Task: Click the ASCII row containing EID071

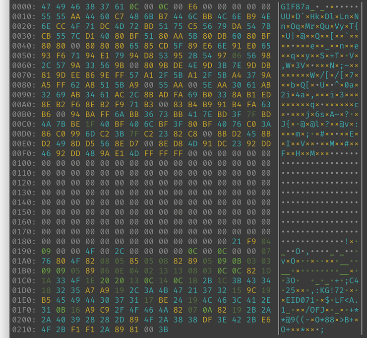Action: pos(319,300)
